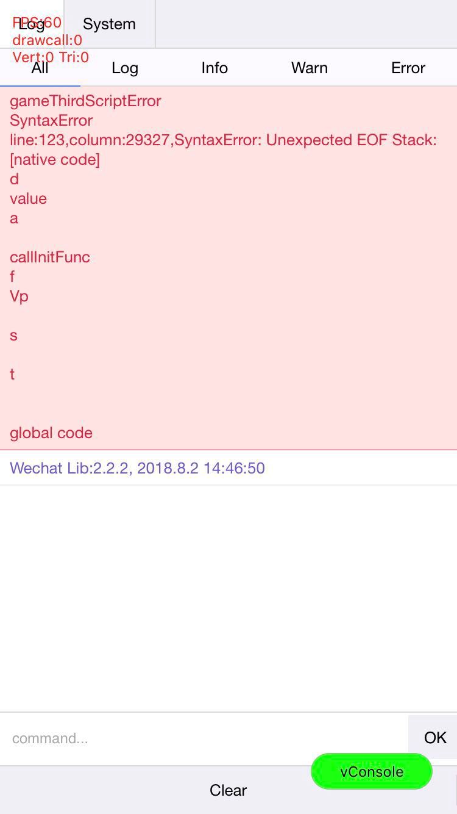This screenshot has height=814, width=457.
Task: Switch to the top Log panel tab
Action: pos(32,24)
